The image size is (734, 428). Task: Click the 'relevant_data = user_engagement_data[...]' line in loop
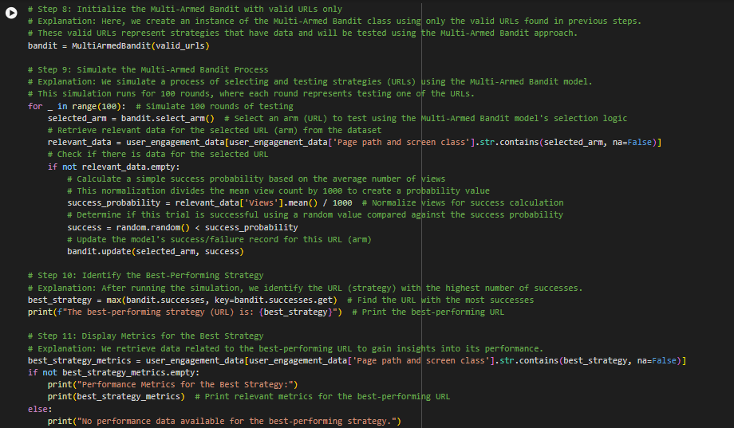[354, 142]
